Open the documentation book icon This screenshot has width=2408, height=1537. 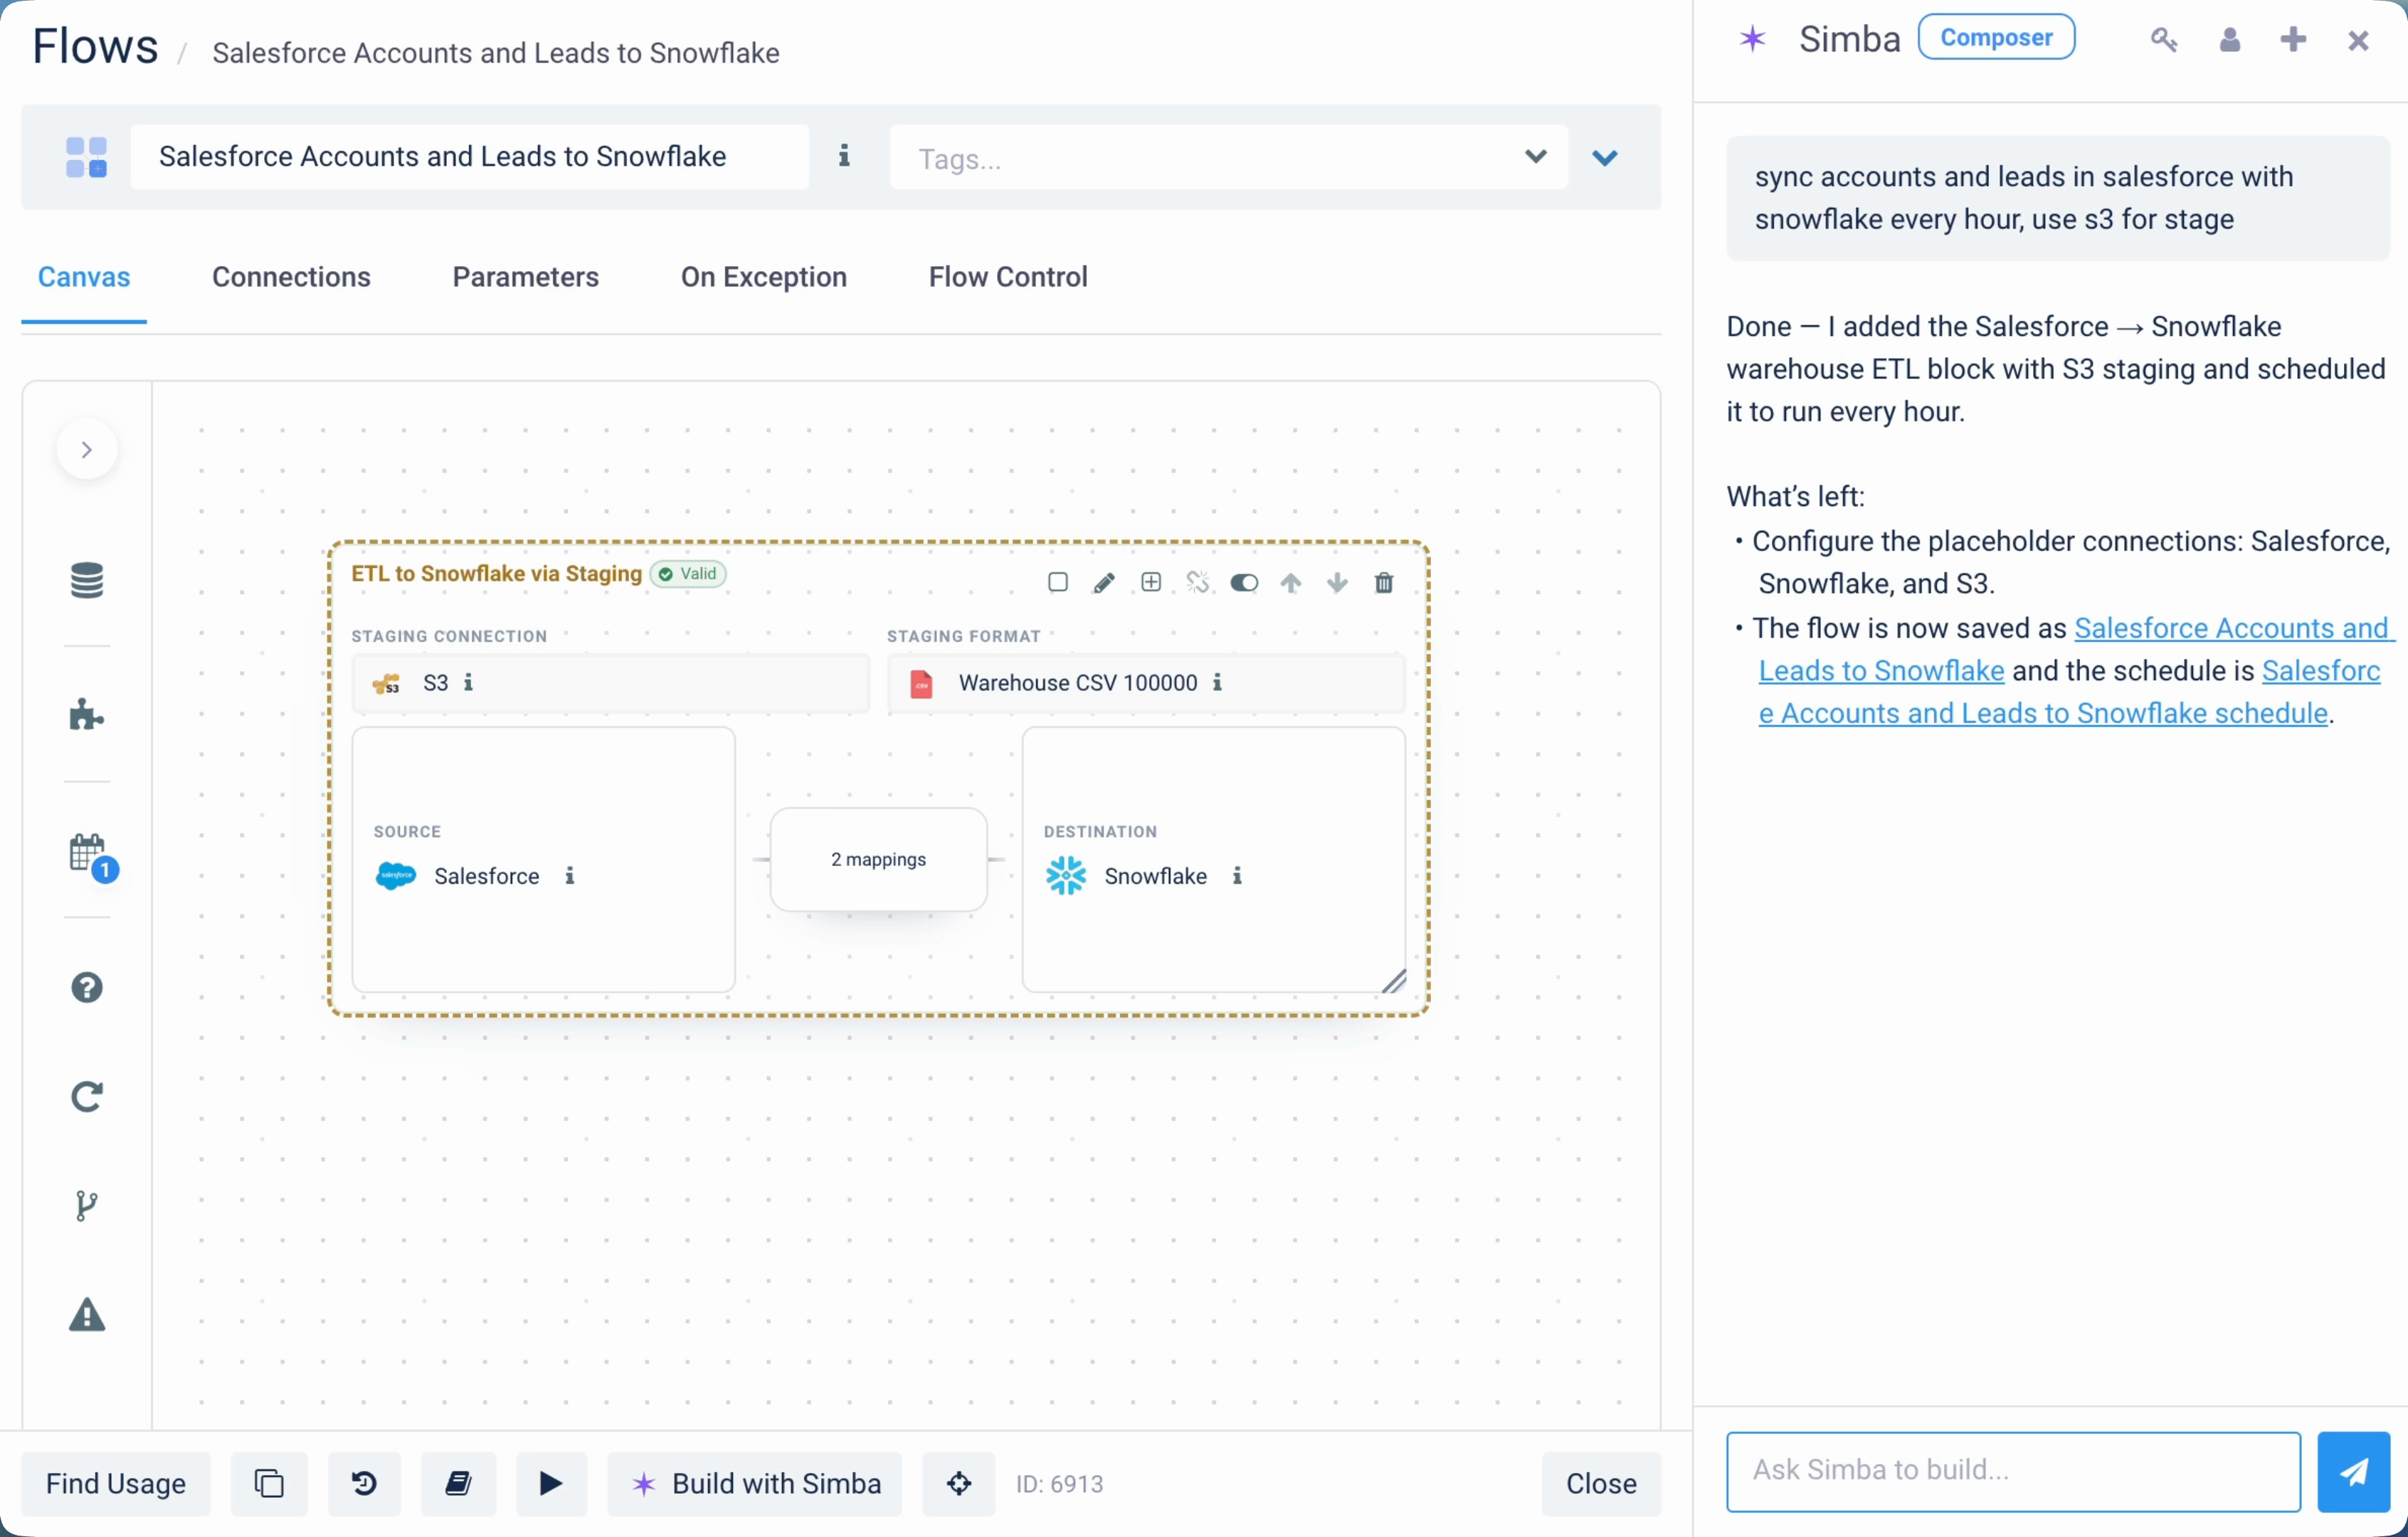coord(458,1484)
